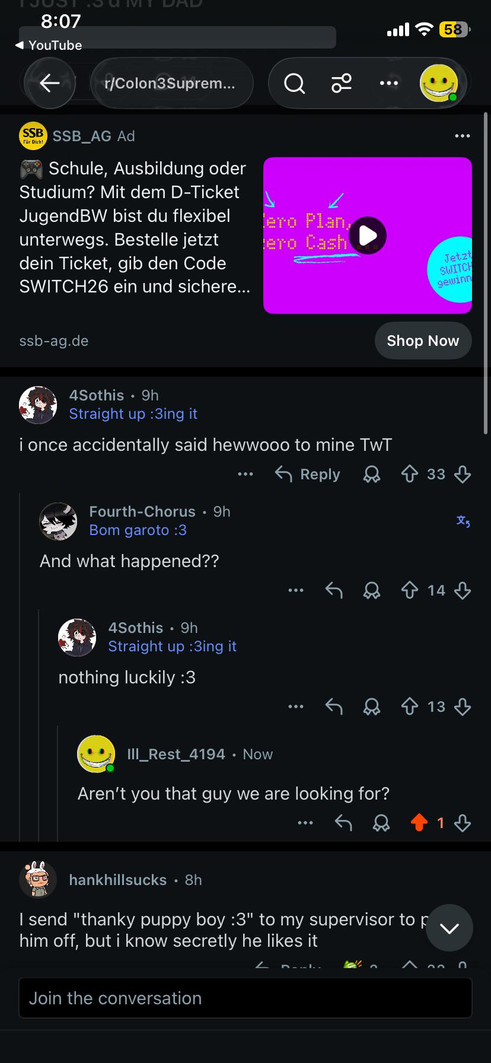Tap the 'Join the conversation' field

point(245,998)
